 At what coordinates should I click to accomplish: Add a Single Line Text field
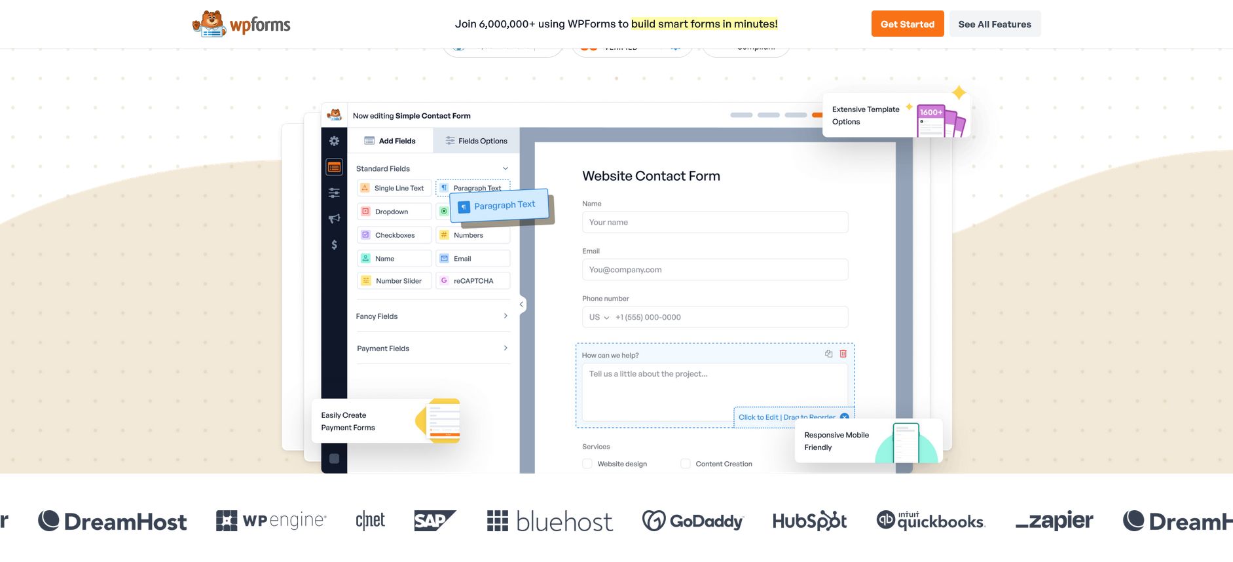pyautogui.click(x=394, y=188)
